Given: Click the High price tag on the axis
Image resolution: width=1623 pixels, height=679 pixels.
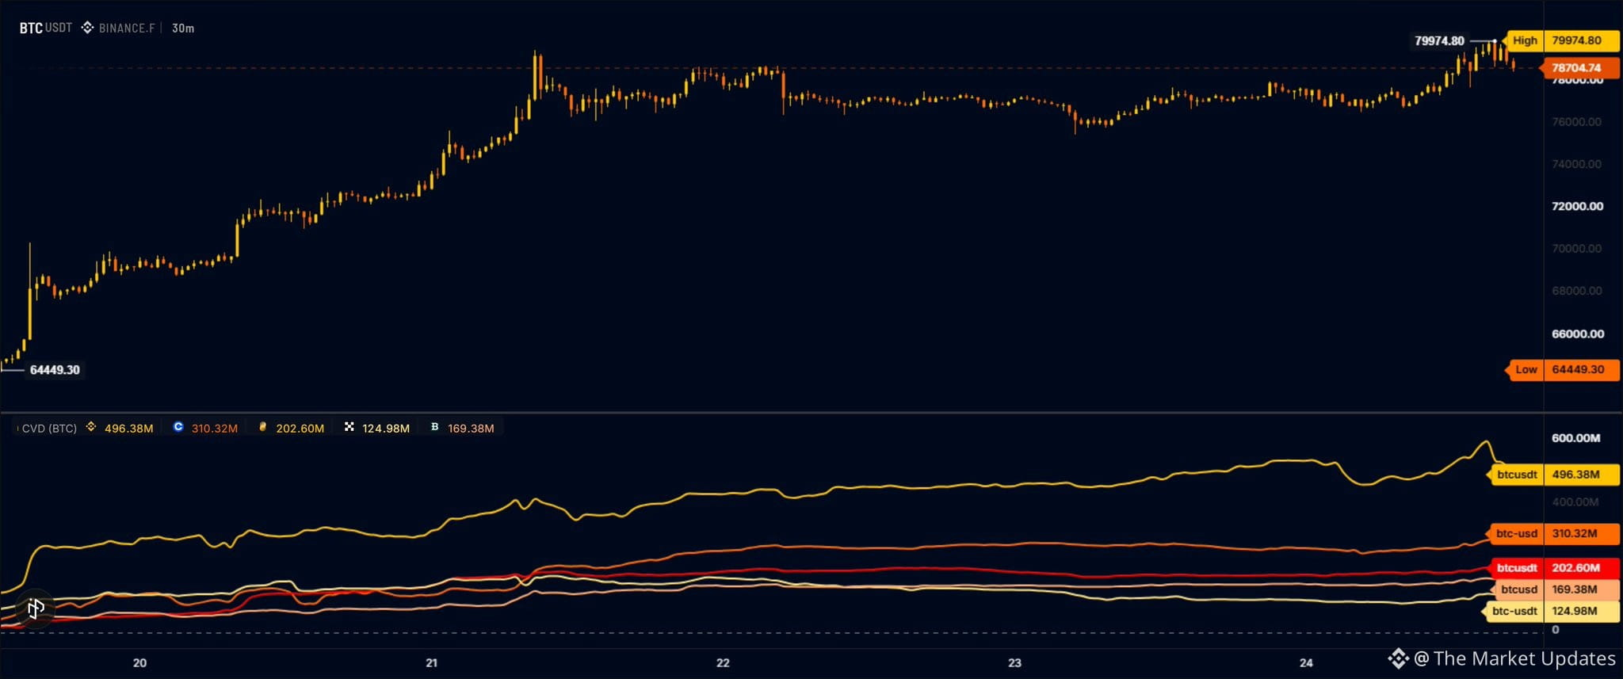Looking at the screenshot, I should 1563,40.
